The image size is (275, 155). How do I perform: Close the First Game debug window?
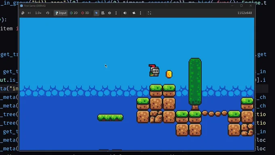(251, 6)
